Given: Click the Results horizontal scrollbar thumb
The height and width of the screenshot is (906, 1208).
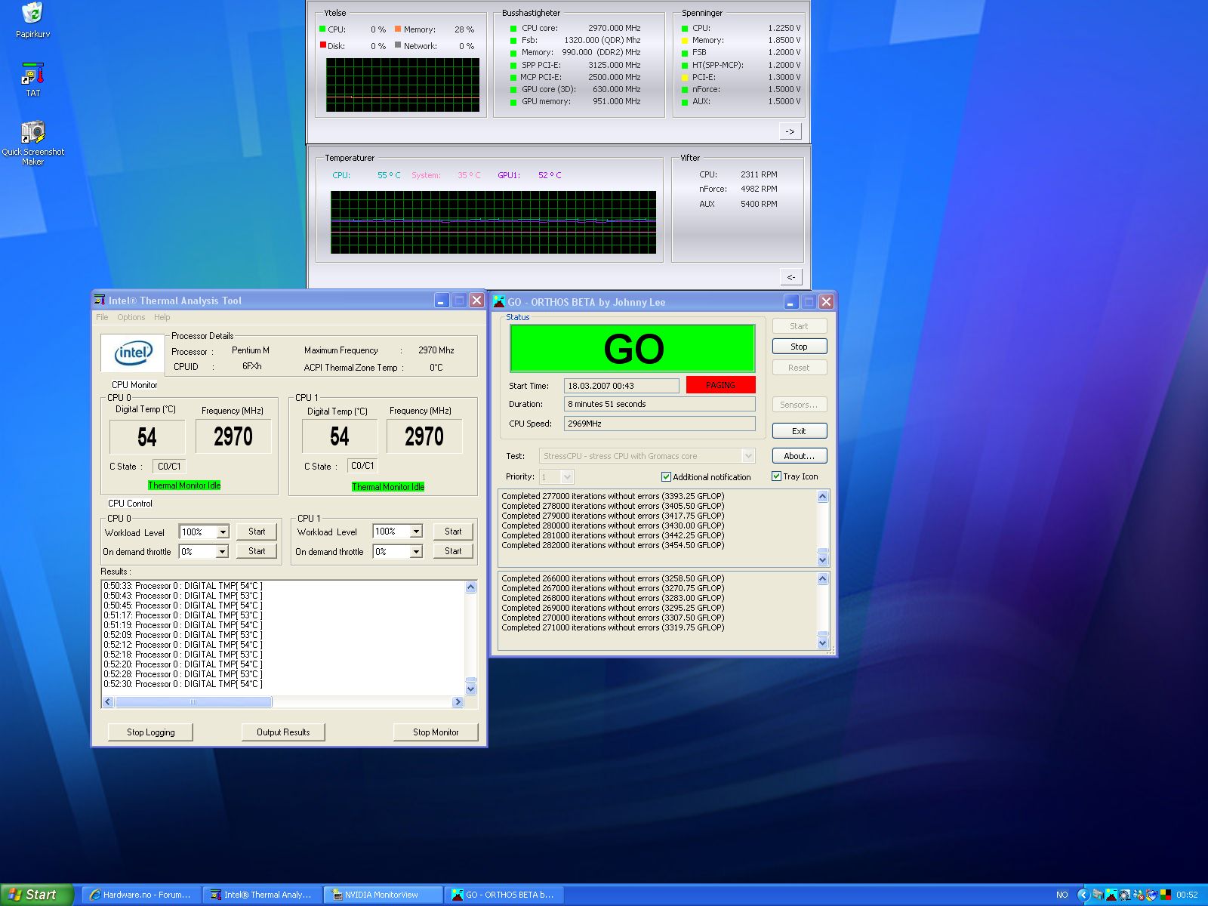Looking at the screenshot, I should click(x=193, y=702).
